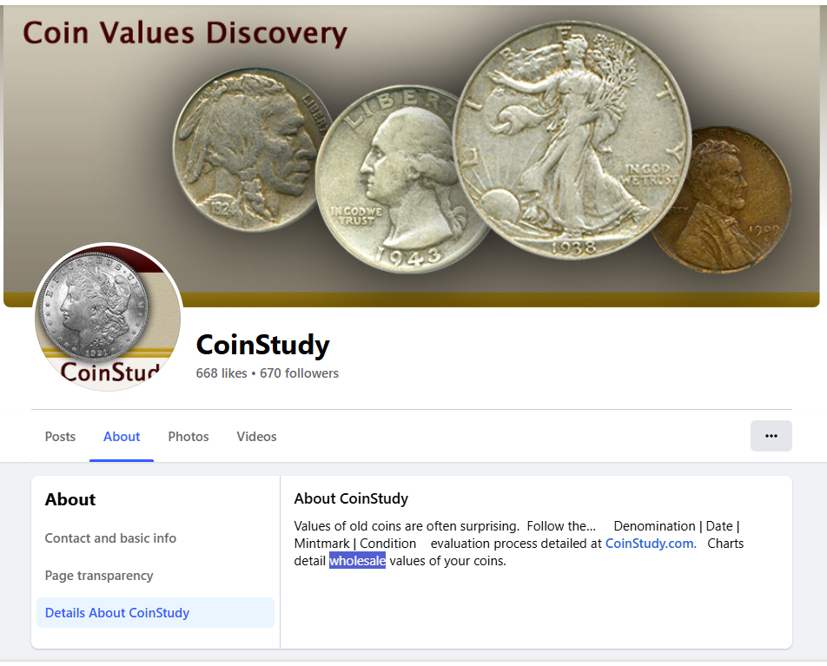Click the CoinStudy page name heading
The image size is (827, 666).
coord(262,345)
